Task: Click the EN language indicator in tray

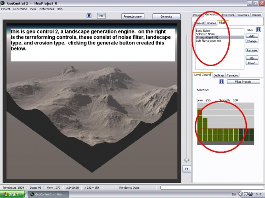Action: (234, 194)
